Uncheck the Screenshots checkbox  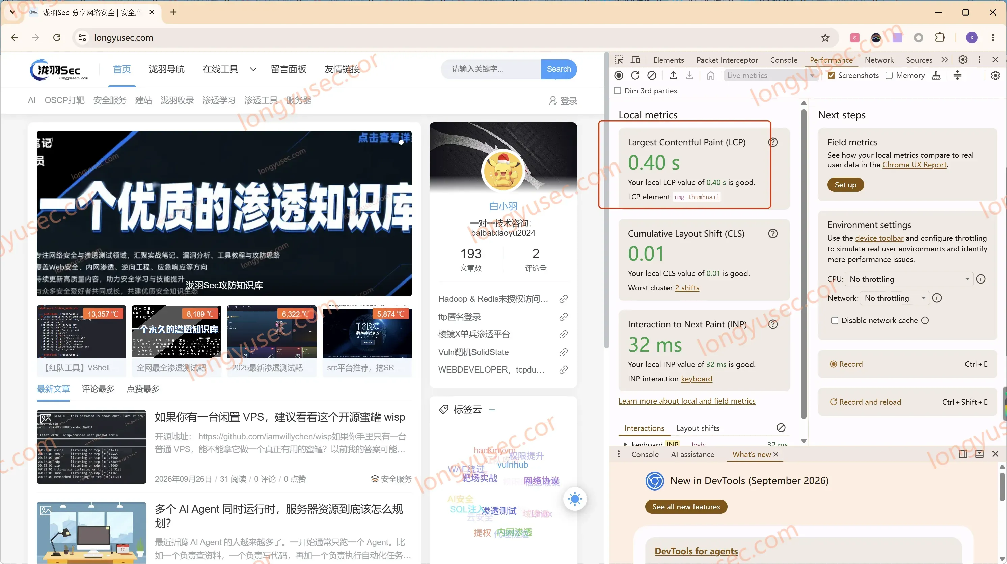(832, 76)
